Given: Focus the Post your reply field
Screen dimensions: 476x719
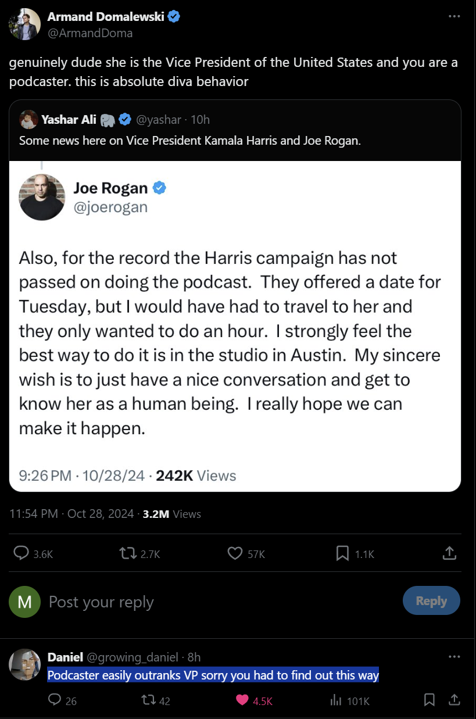Looking at the screenshot, I should pos(221,602).
